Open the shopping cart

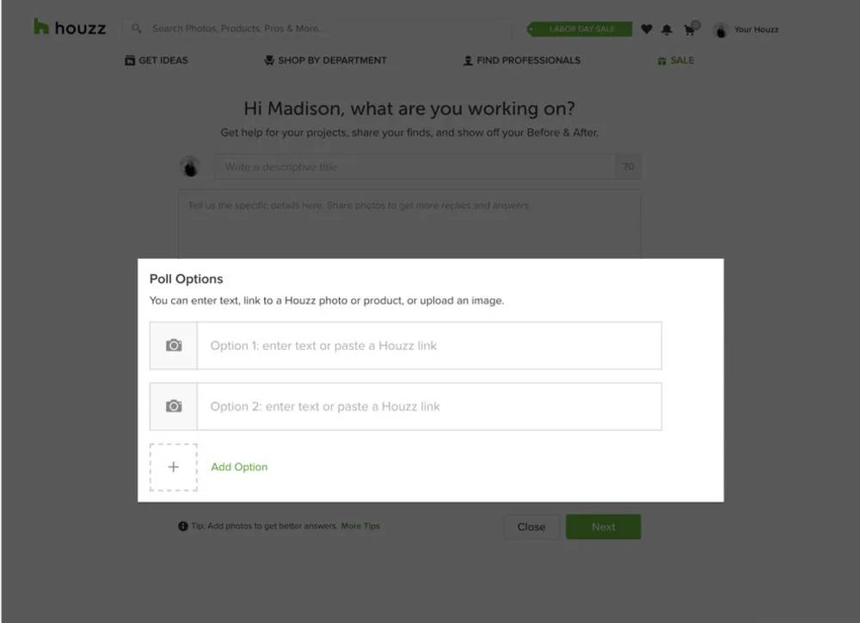click(690, 29)
